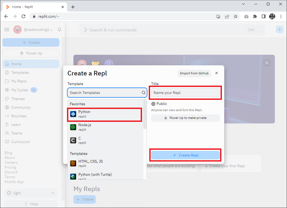Click the browser back arrow

(x=6, y=16)
